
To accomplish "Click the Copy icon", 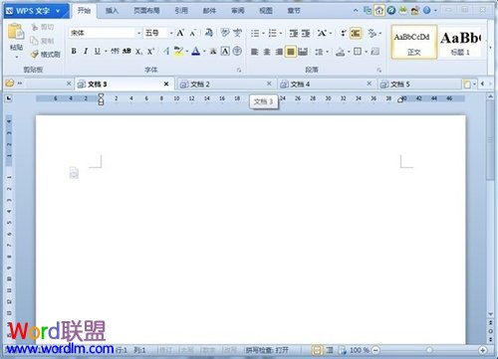I will [x=35, y=41].
